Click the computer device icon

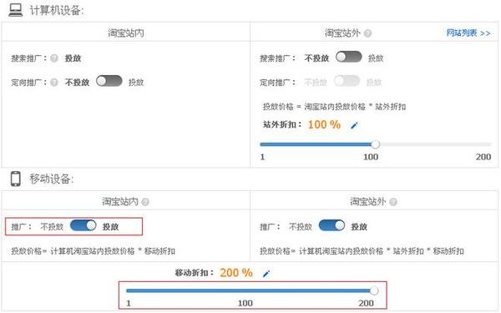point(16,10)
